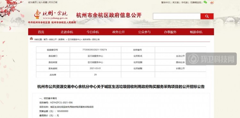Click the 点击率 label cell
This screenshot has width=240, height=118.
[x=53, y=75]
